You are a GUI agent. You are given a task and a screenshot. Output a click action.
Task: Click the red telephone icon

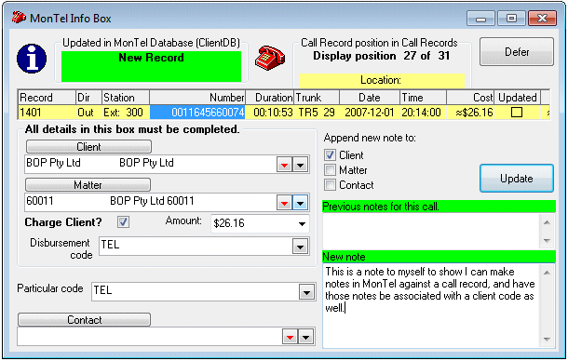tap(270, 58)
